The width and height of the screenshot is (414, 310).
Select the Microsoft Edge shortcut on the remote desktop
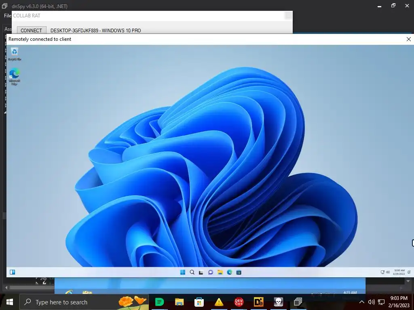click(15, 77)
